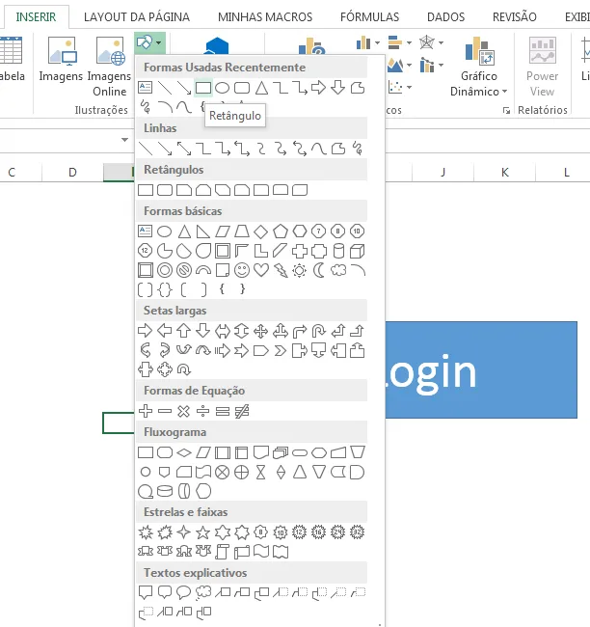Pick the flowchart Magnetic Disk shape
Viewport: 590px width, 627px height.
[164, 491]
